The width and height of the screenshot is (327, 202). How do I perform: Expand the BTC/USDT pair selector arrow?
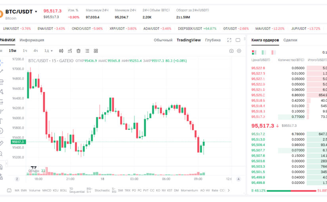click(x=36, y=11)
